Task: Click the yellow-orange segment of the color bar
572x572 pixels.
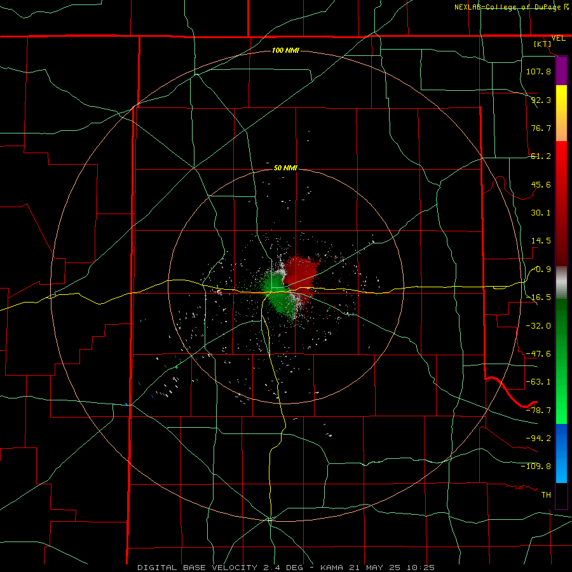Action: coord(561,113)
